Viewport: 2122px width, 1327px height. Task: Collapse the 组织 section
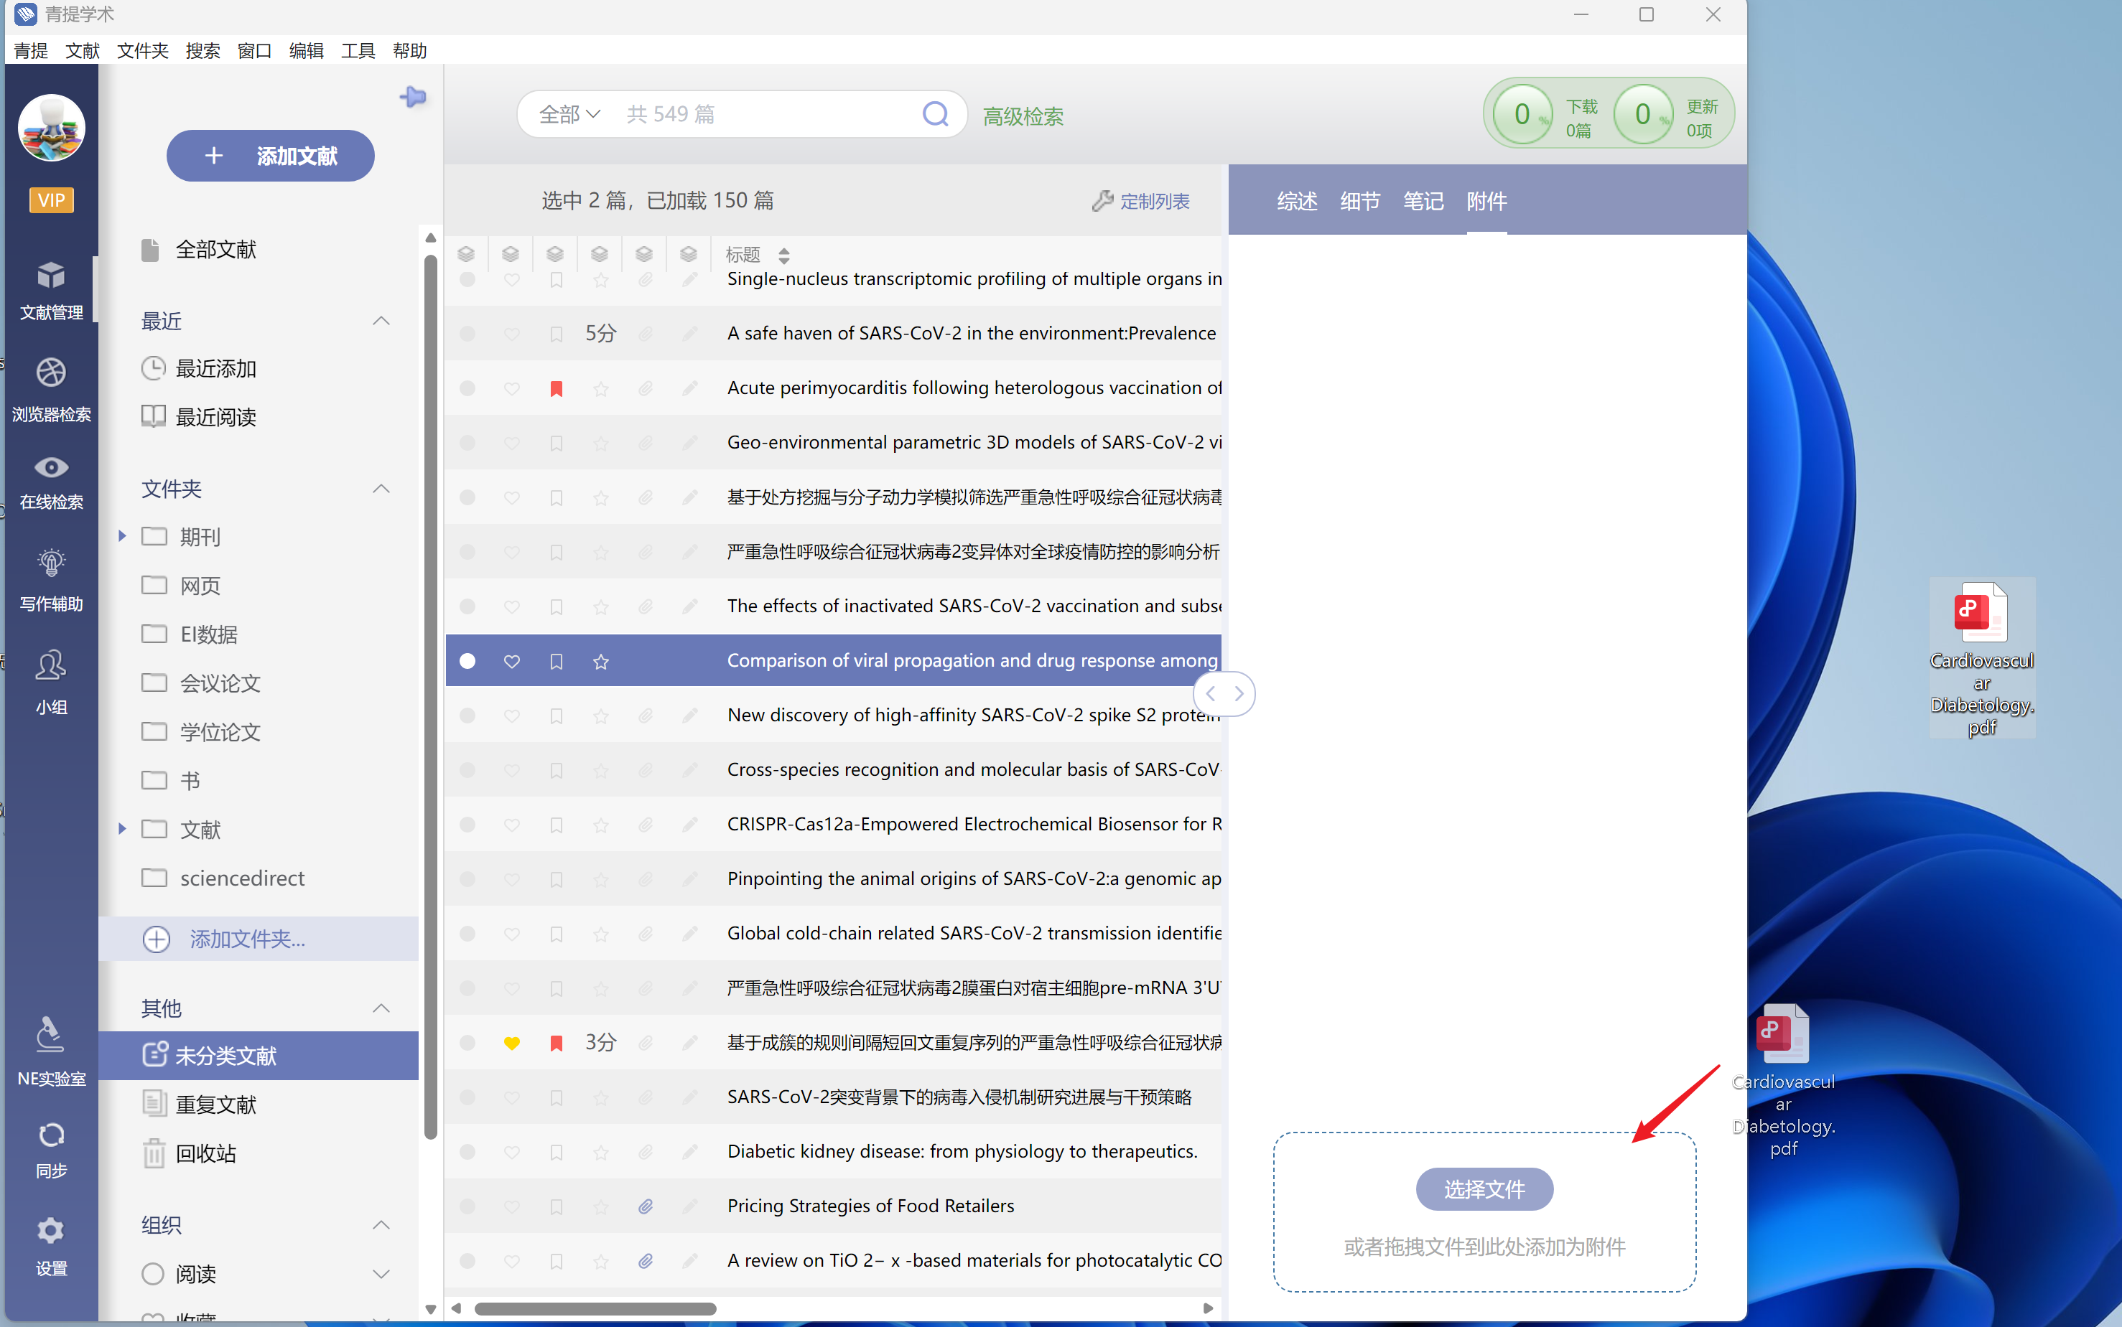[381, 1225]
